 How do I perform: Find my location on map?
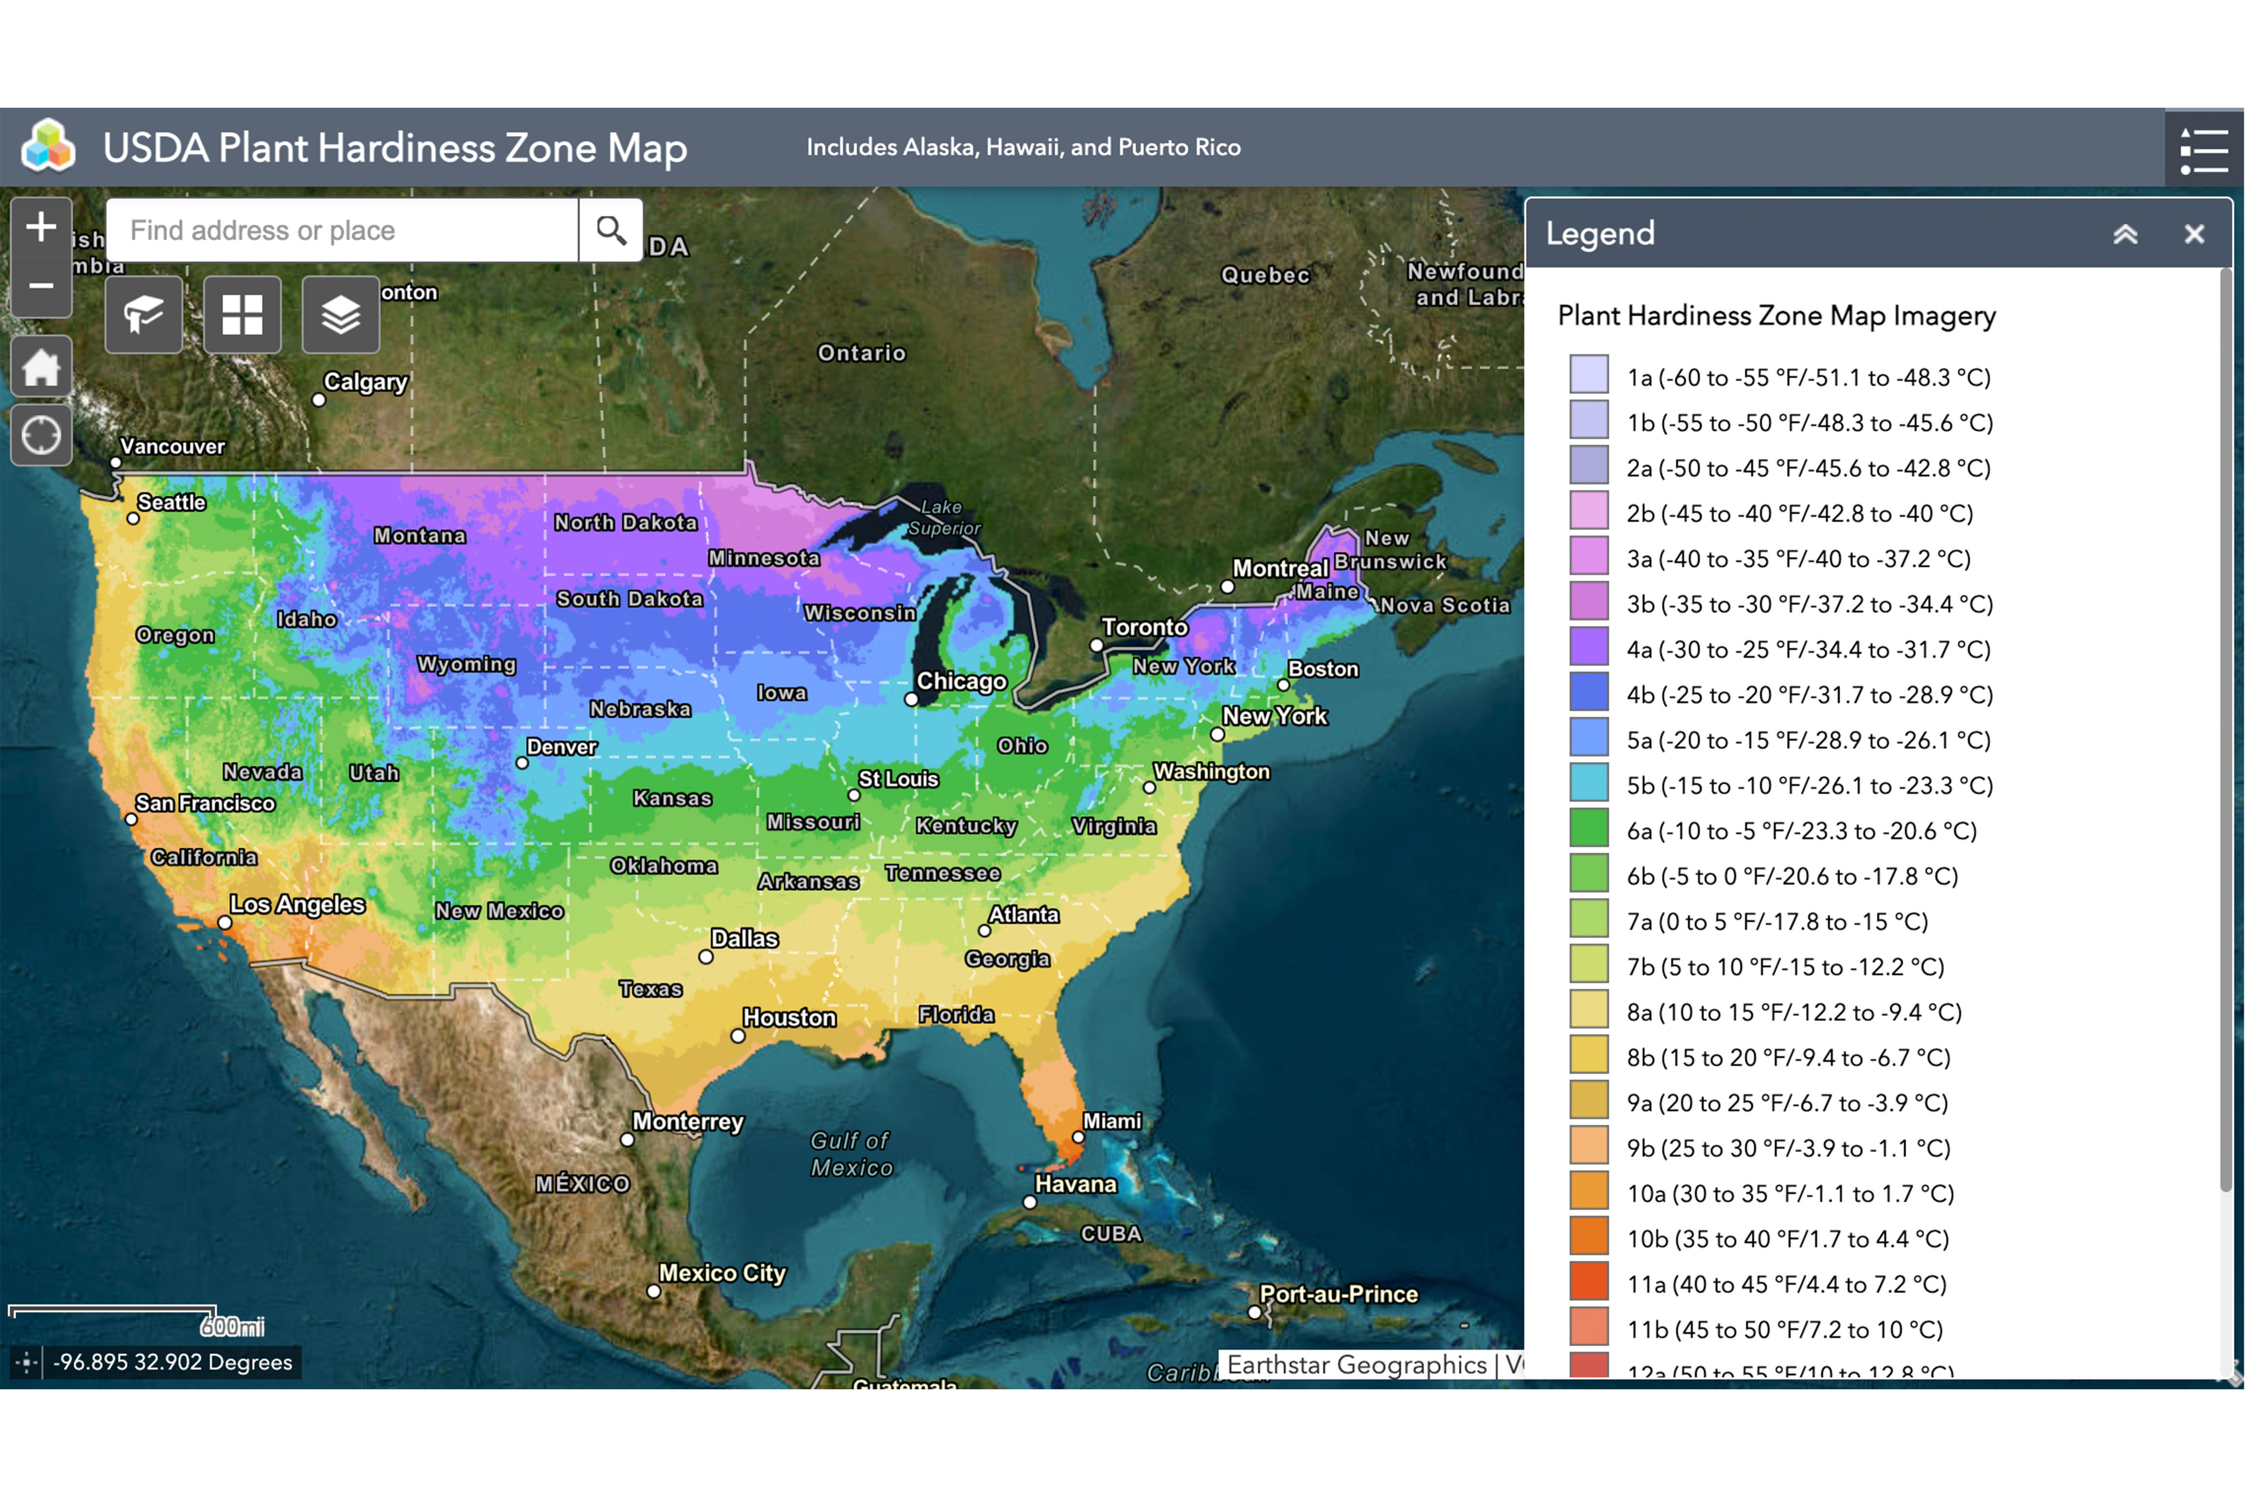41,435
